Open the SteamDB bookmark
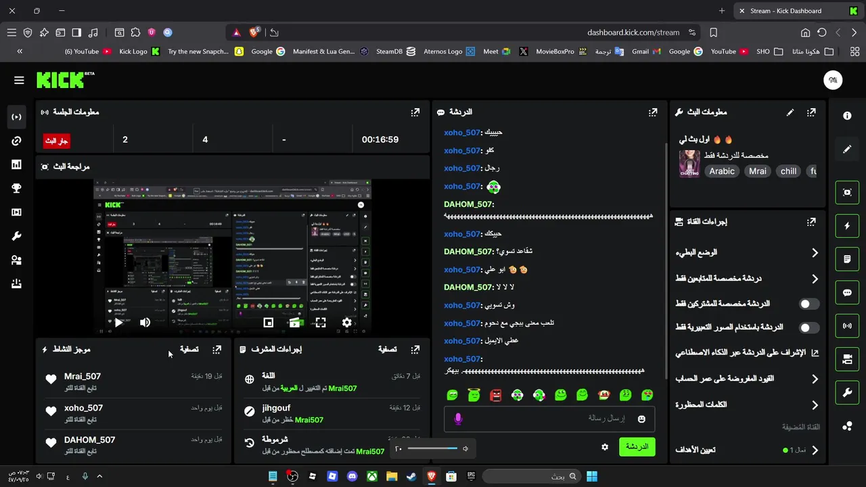The width and height of the screenshot is (866, 487). 396,51
